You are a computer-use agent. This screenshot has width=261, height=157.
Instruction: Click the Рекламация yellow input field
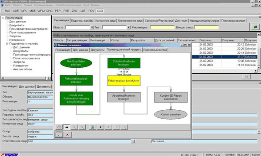point(162,27)
